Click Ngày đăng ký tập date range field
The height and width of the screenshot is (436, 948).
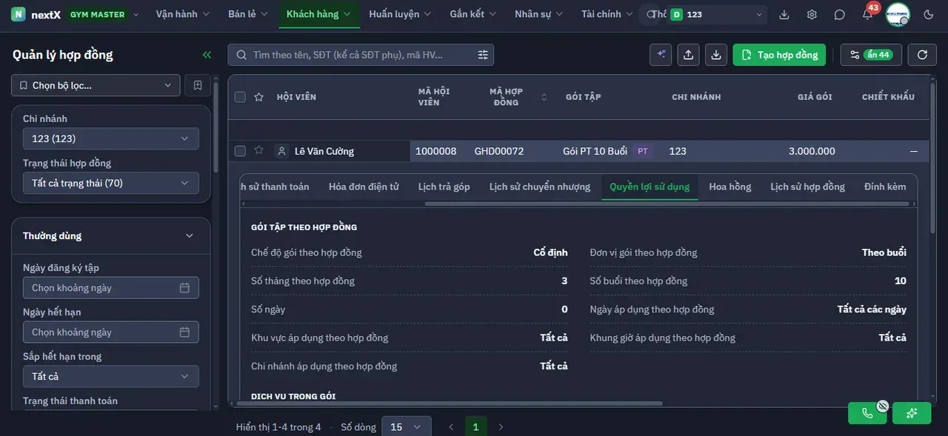(111, 287)
